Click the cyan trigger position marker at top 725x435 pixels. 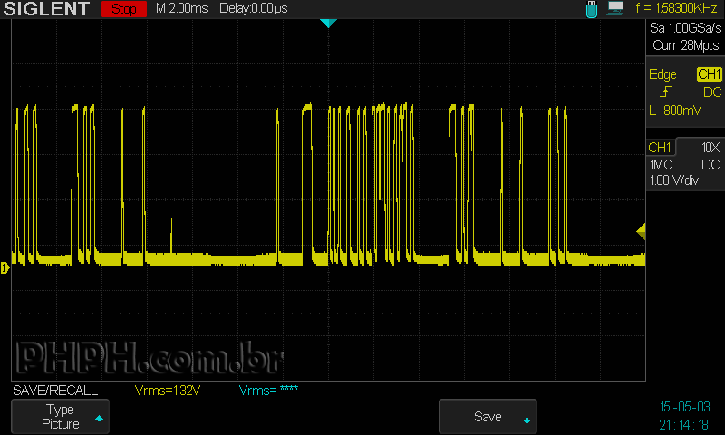(x=328, y=23)
